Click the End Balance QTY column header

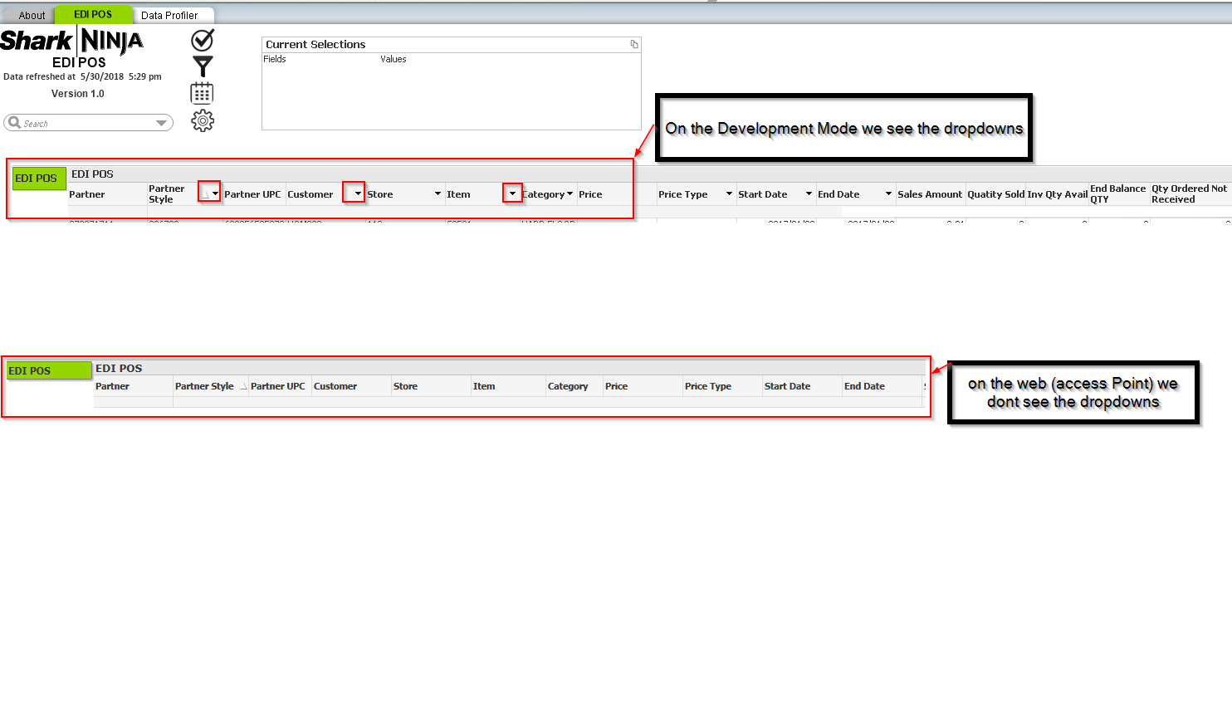point(1118,193)
